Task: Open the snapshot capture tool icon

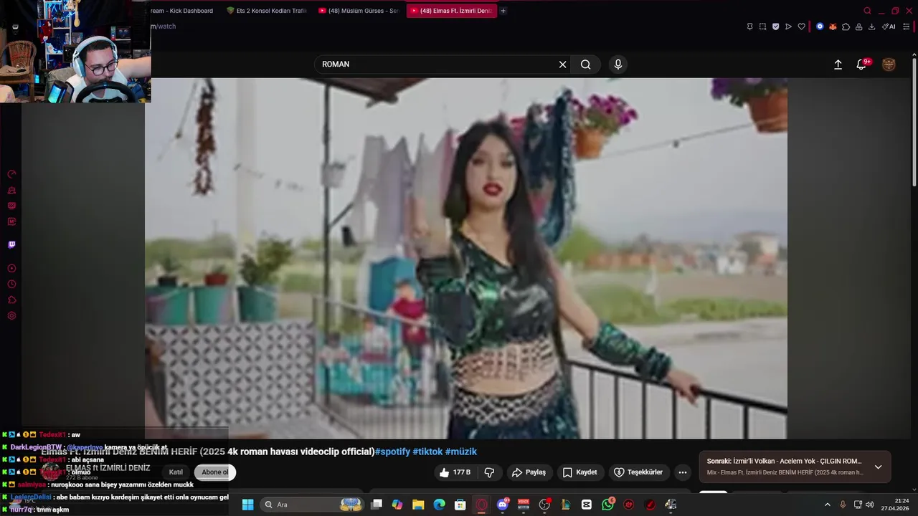Action: click(762, 27)
